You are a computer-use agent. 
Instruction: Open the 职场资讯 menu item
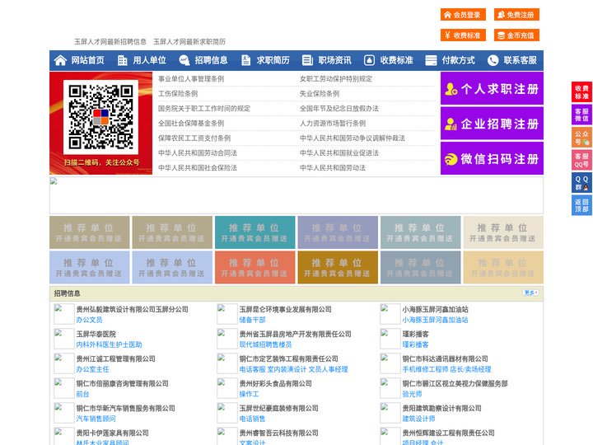tap(334, 60)
